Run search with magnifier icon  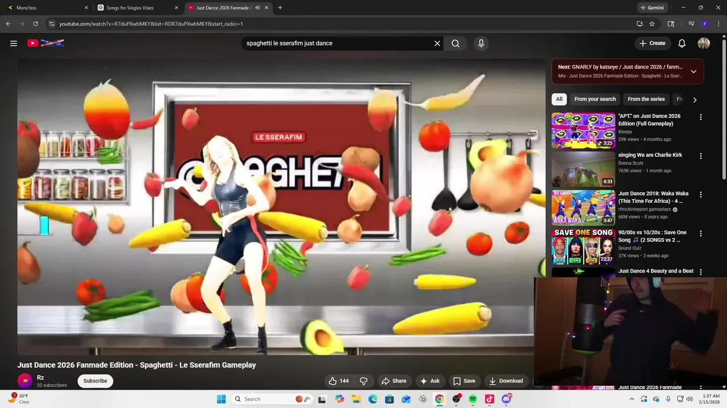pos(456,43)
